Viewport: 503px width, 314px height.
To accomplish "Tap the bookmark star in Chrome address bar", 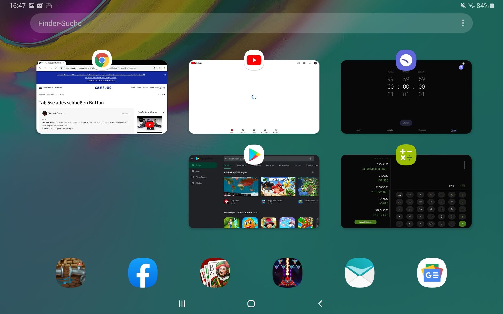I will coord(154,68).
